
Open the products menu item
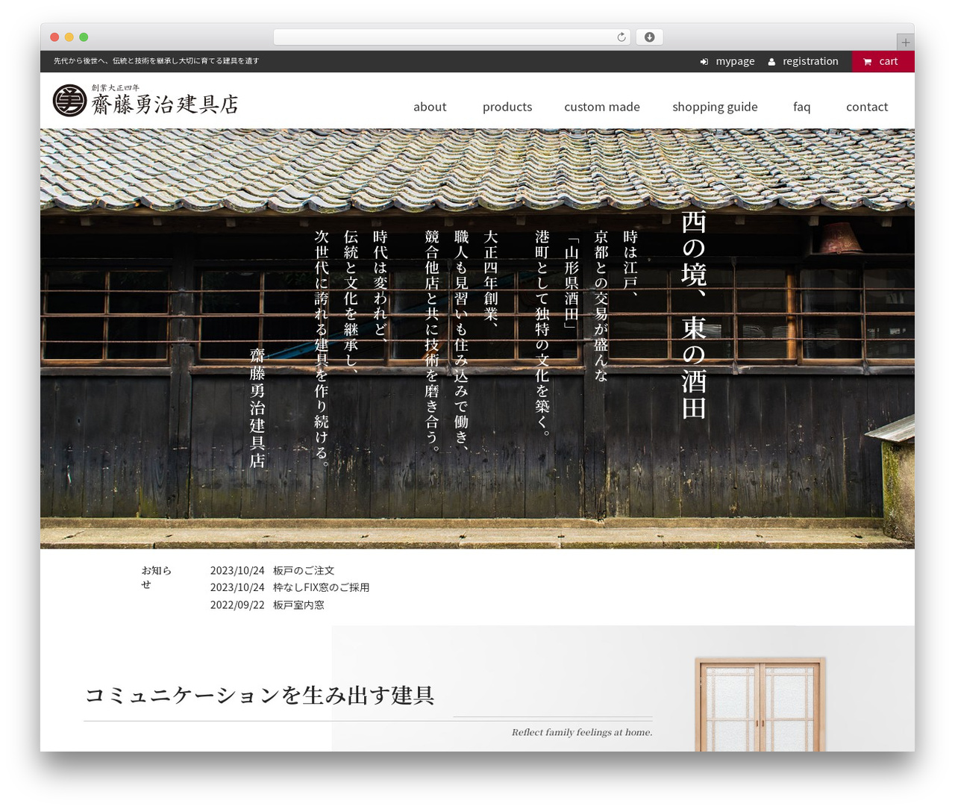(507, 107)
